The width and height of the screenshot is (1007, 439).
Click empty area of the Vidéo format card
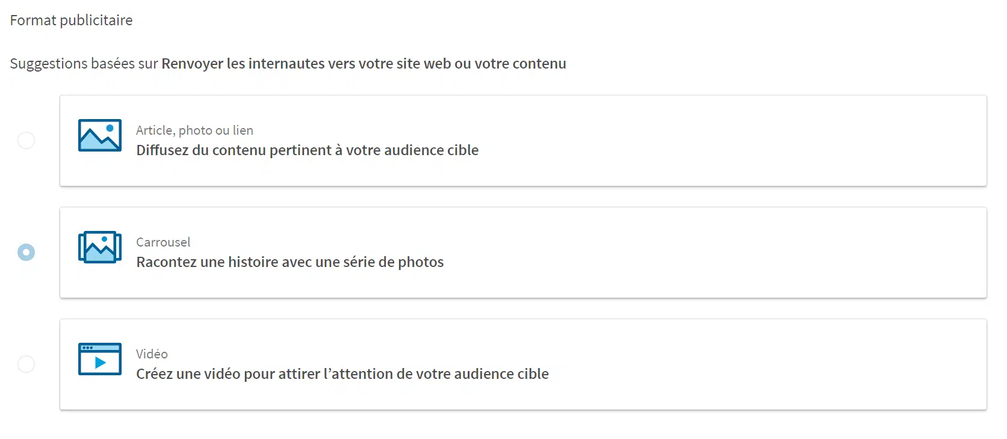point(722,364)
